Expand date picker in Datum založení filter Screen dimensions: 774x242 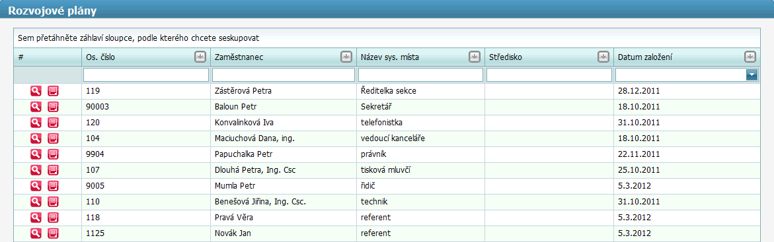click(752, 75)
